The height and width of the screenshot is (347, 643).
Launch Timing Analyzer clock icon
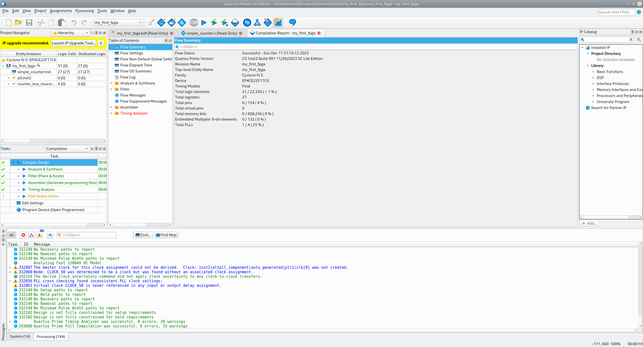[247, 23]
